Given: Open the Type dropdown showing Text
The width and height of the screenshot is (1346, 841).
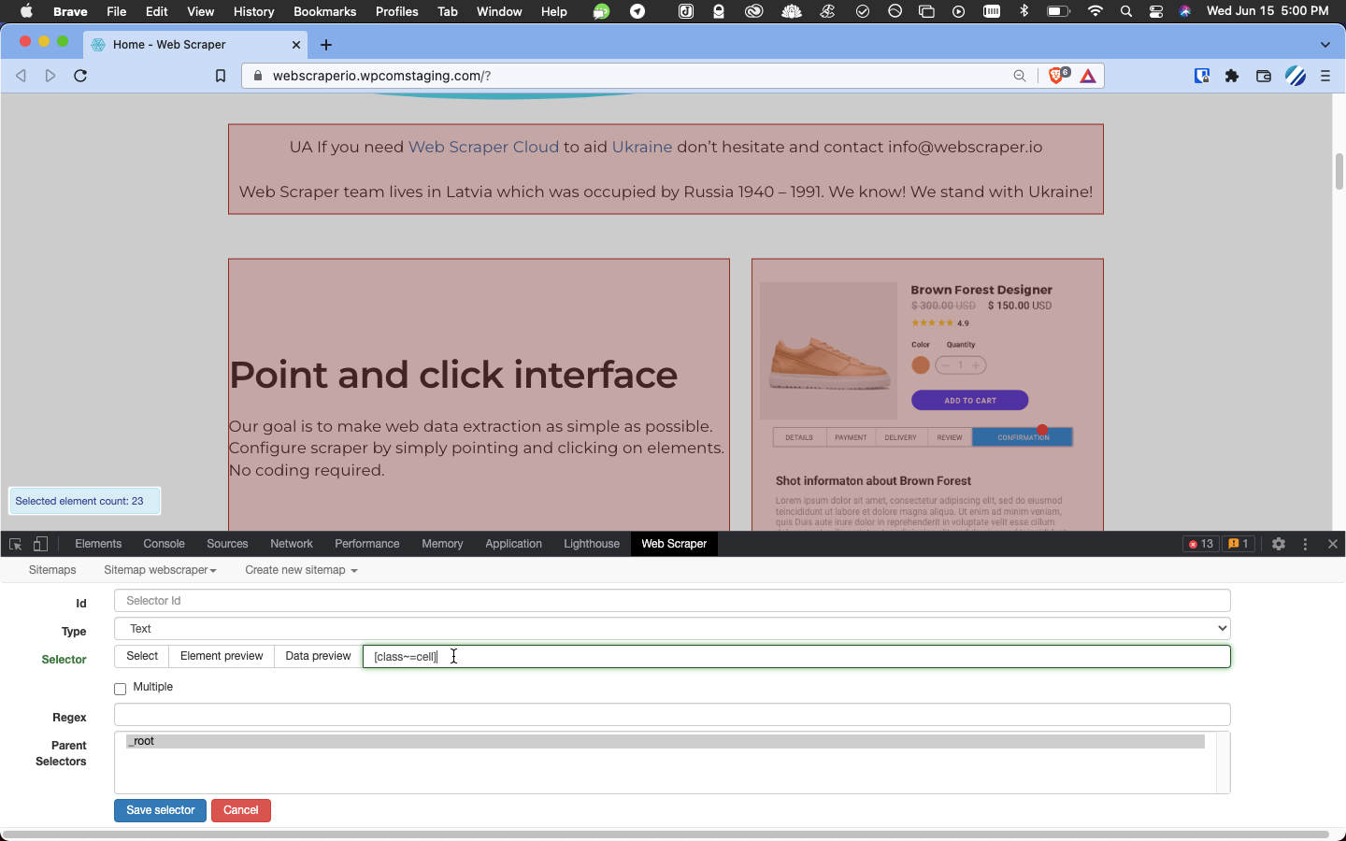Looking at the screenshot, I should [672, 629].
